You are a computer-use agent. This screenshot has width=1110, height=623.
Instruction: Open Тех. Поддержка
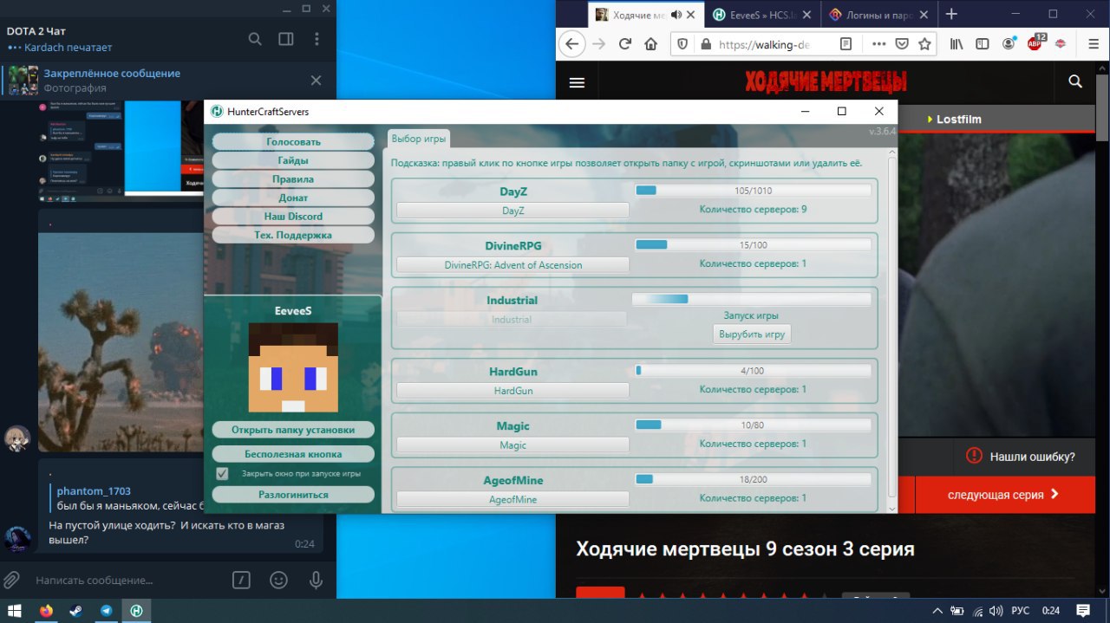293,235
